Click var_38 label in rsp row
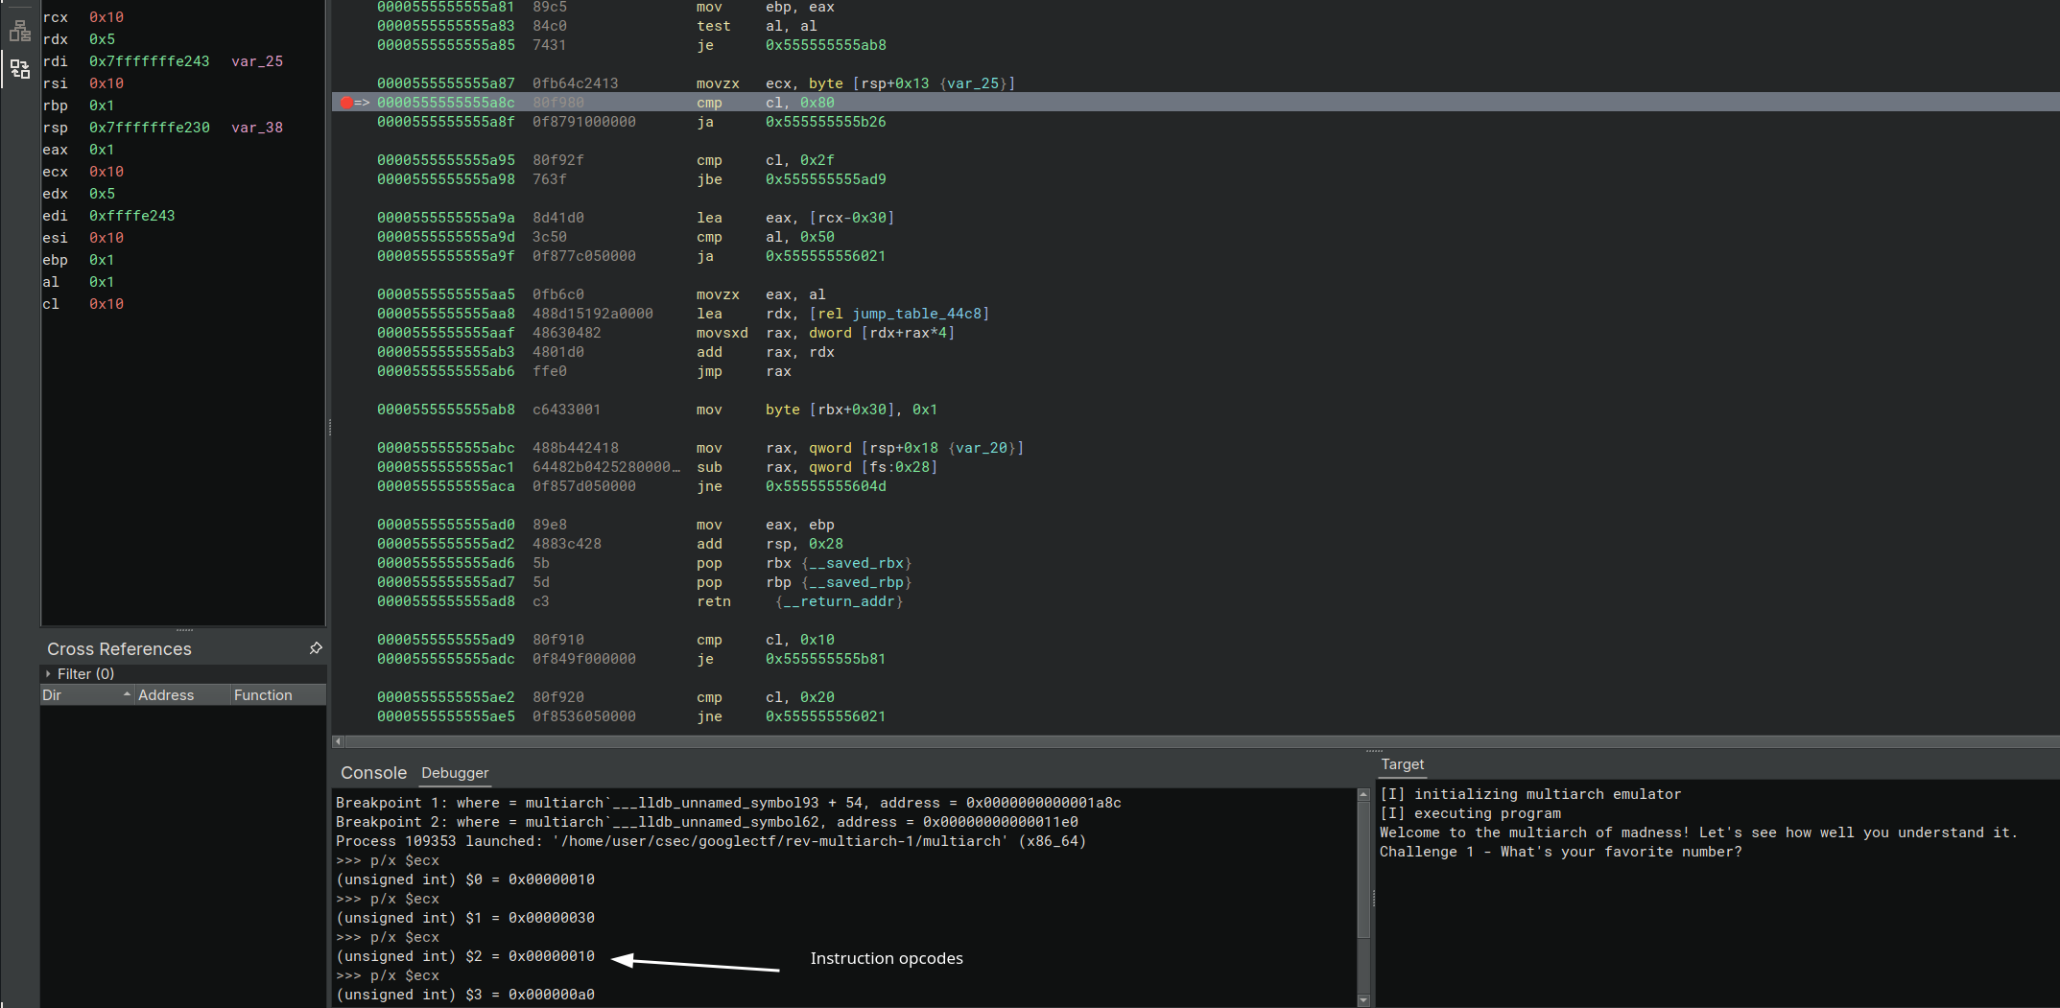This screenshot has height=1008, width=2060. click(257, 128)
